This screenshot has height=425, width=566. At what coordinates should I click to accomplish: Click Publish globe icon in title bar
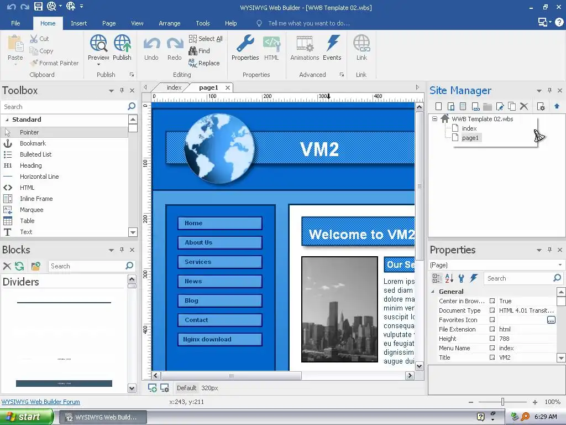point(71,6)
